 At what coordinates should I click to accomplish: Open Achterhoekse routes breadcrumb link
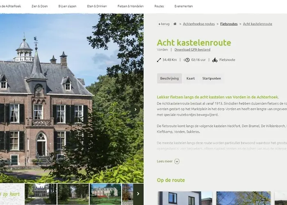pos(199,24)
